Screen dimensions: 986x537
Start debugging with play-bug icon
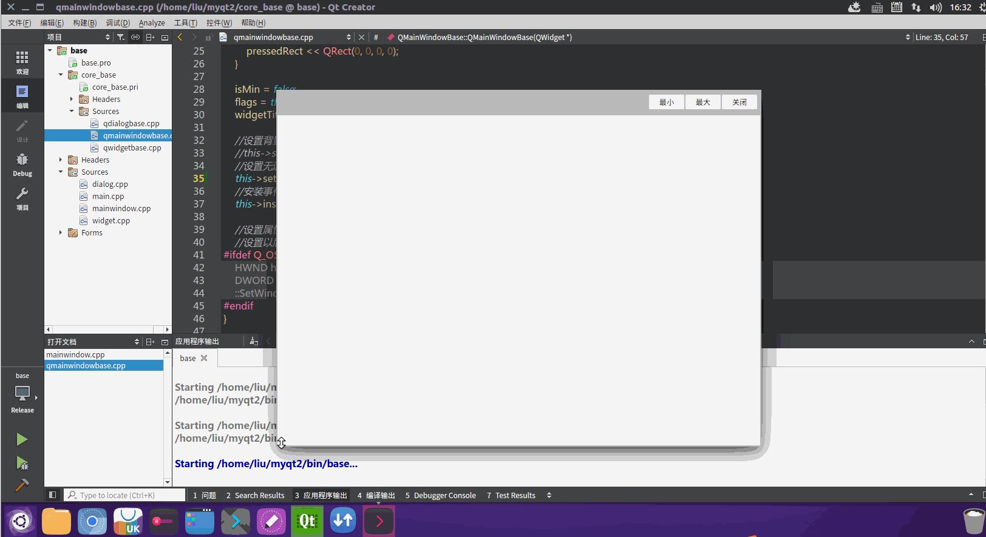(22, 464)
